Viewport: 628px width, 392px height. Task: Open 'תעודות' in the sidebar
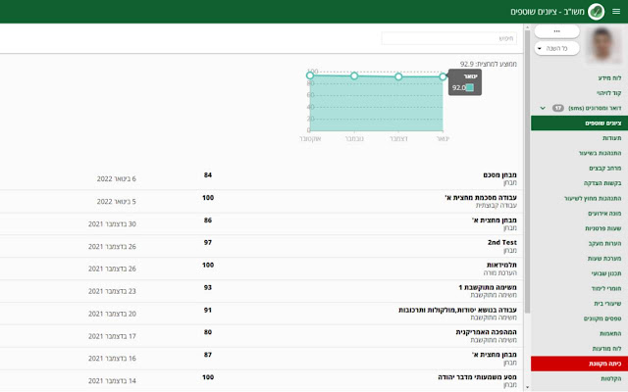tap(611, 138)
